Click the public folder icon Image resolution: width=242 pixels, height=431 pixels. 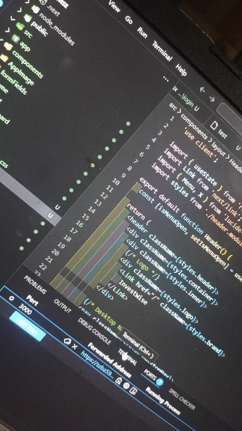tap(28, 18)
